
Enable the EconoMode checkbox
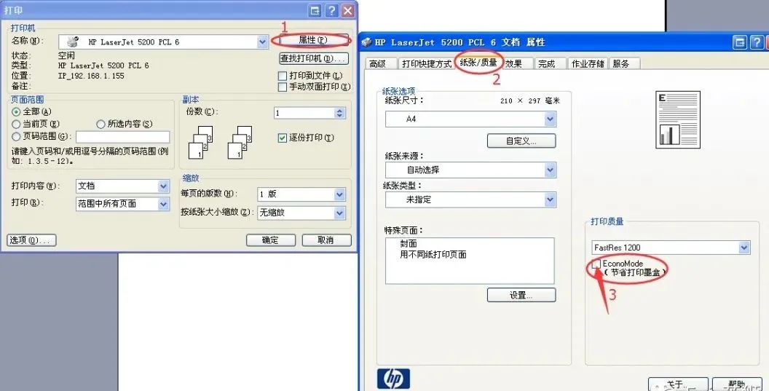click(596, 264)
